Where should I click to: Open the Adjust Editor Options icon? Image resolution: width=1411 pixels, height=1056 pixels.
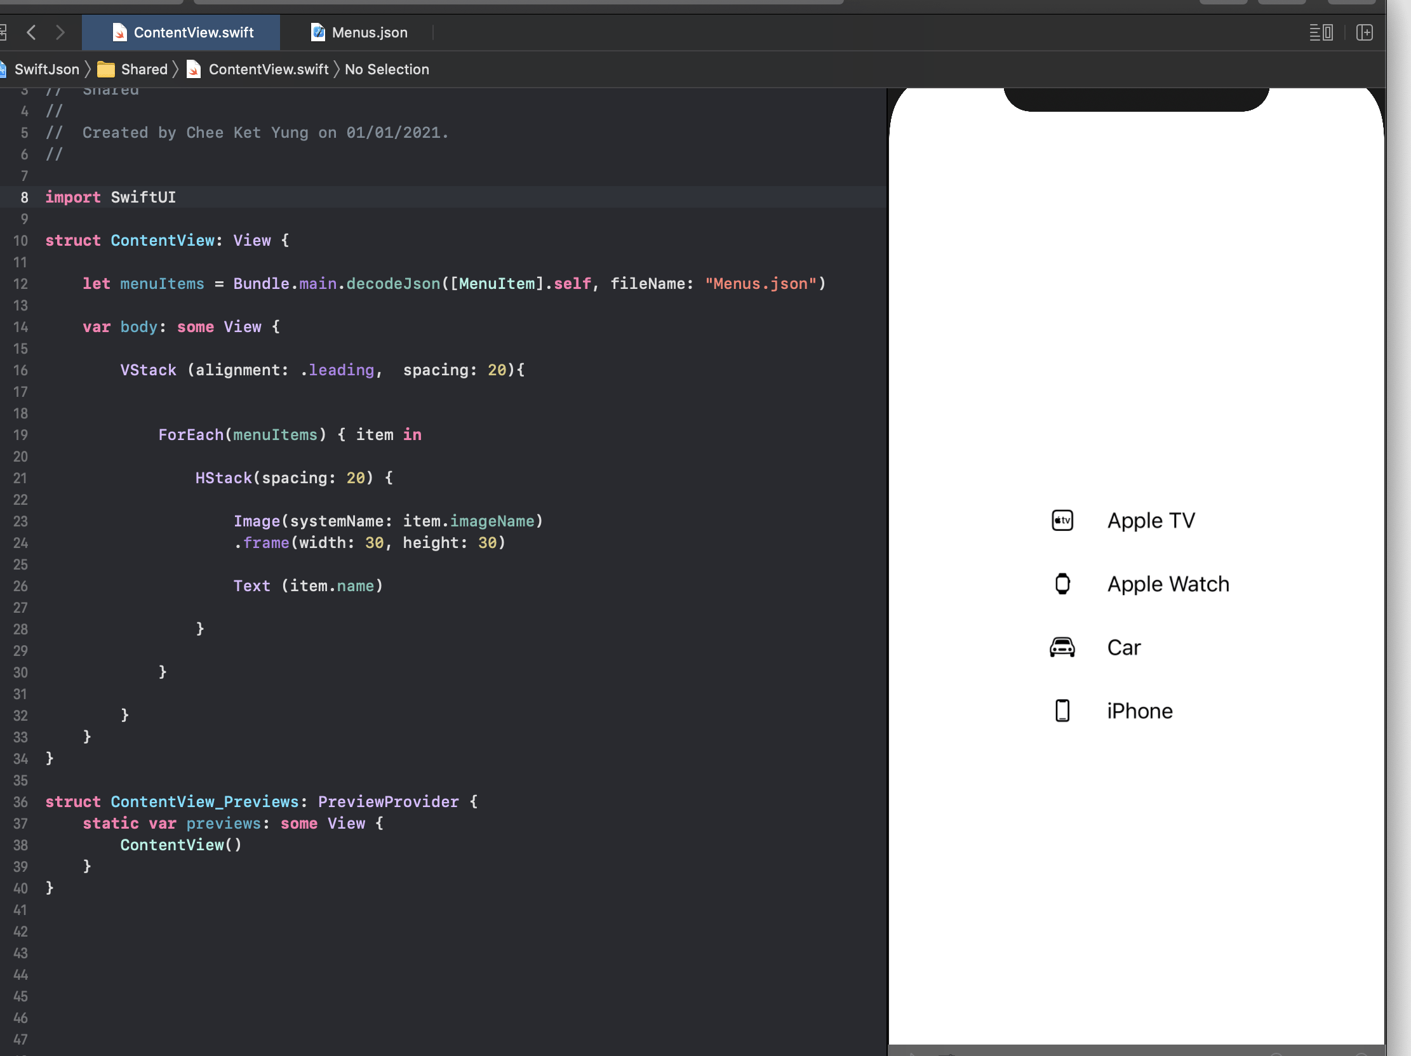[1320, 32]
